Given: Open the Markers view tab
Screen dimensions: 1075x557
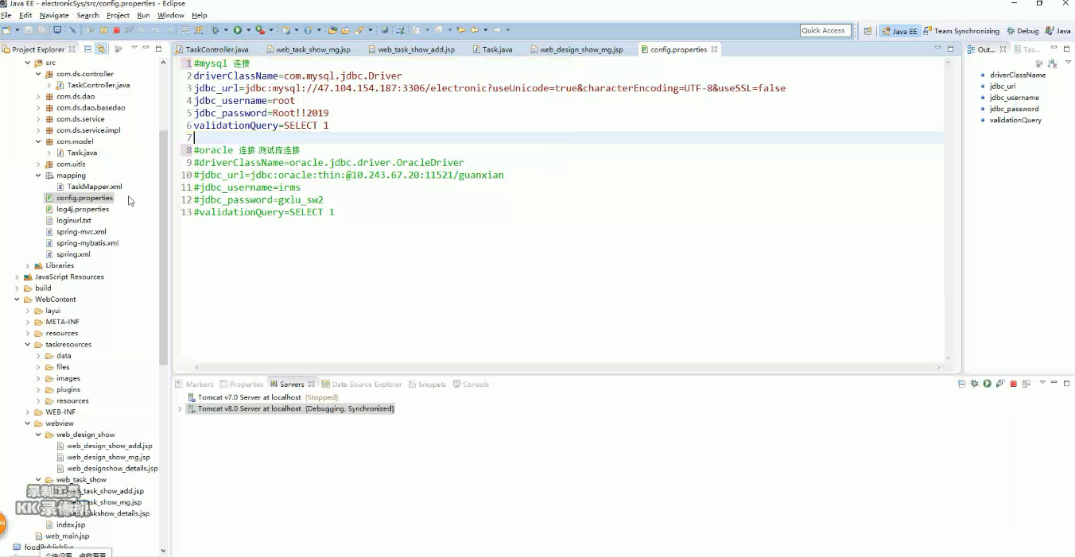Looking at the screenshot, I should tap(194, 384).
